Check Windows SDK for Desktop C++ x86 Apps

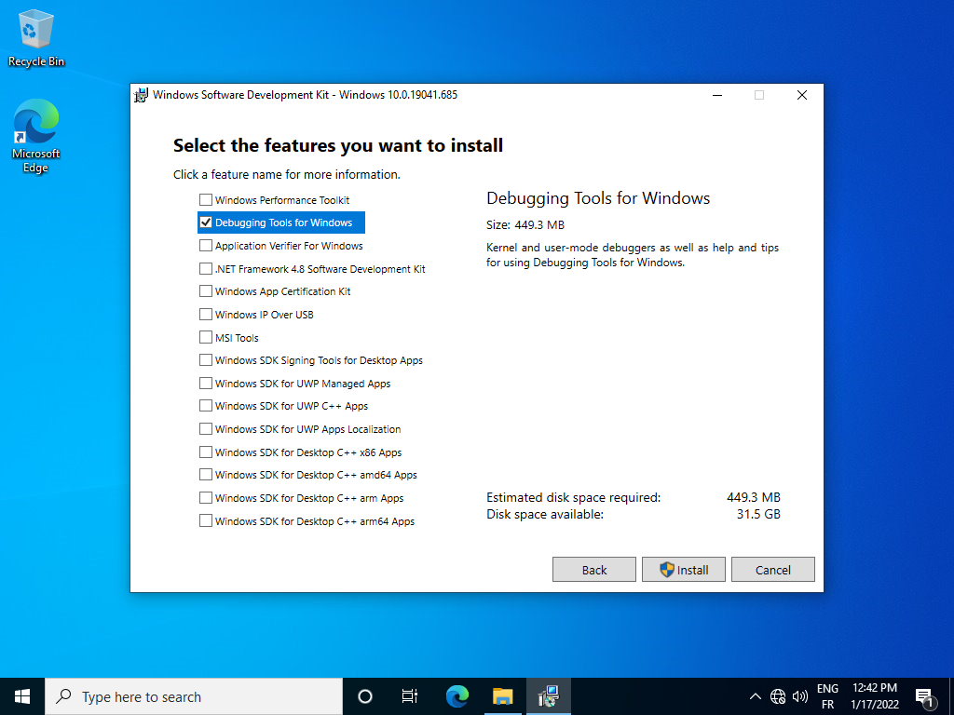pyautogui.click(x=206, y=452)
